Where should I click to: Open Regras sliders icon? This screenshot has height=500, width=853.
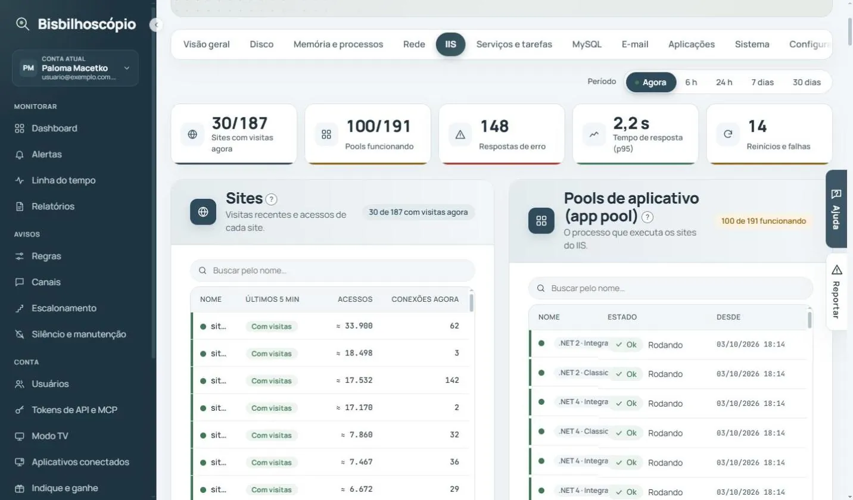20,256
